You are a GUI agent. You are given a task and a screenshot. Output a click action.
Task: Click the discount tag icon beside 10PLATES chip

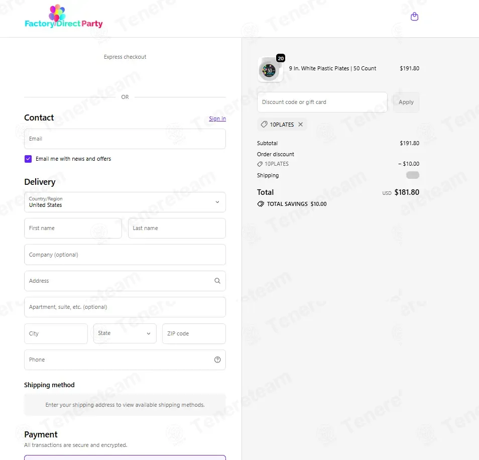(264, 125)
